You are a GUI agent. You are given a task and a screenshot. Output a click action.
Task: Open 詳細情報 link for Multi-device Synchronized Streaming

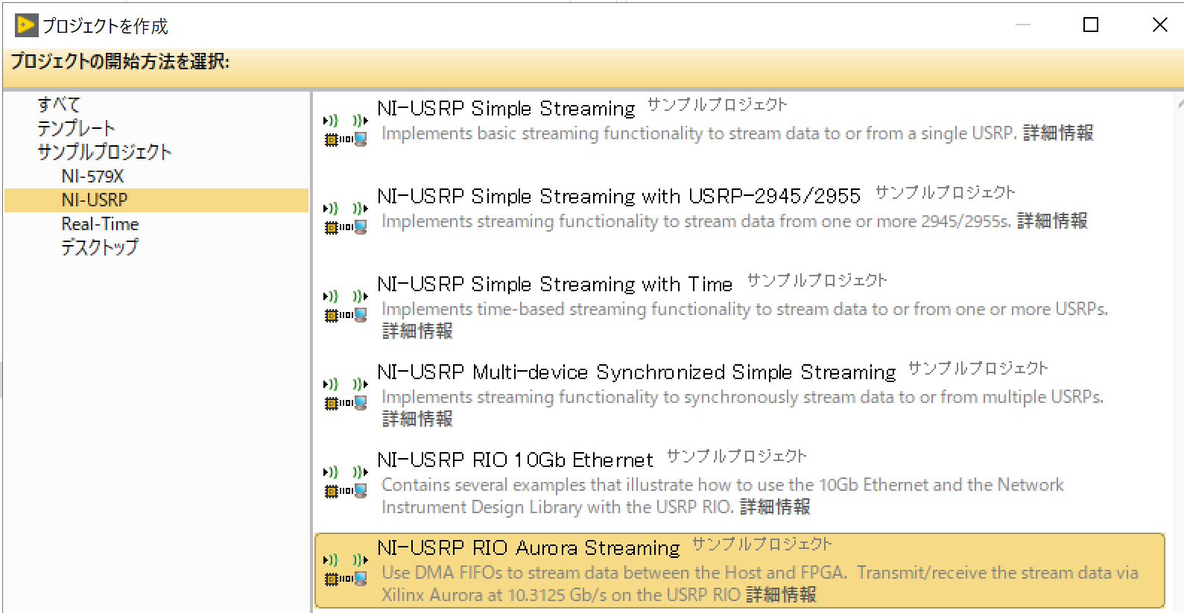point(417,419)
